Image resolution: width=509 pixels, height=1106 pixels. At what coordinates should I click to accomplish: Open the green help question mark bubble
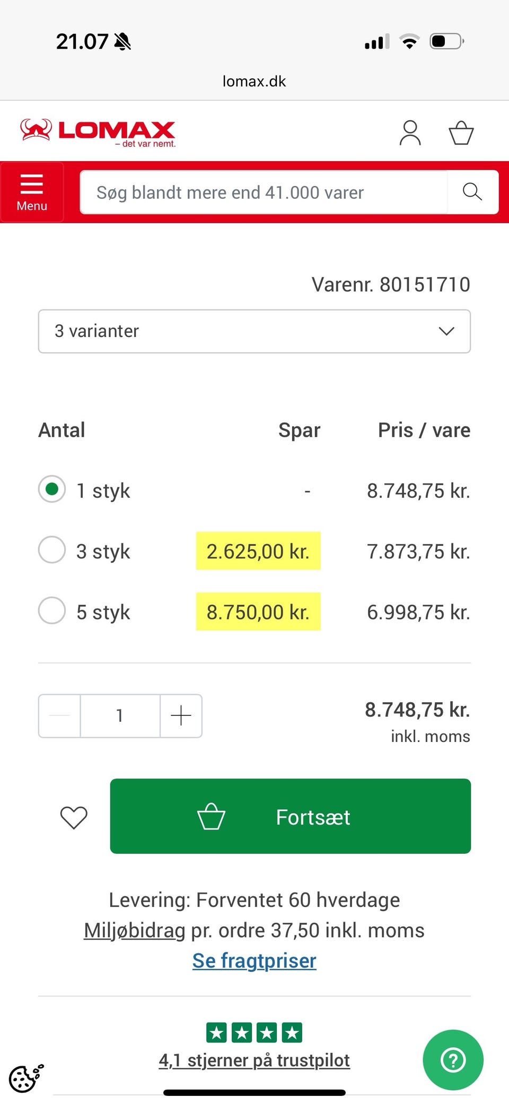(453, 1060)
